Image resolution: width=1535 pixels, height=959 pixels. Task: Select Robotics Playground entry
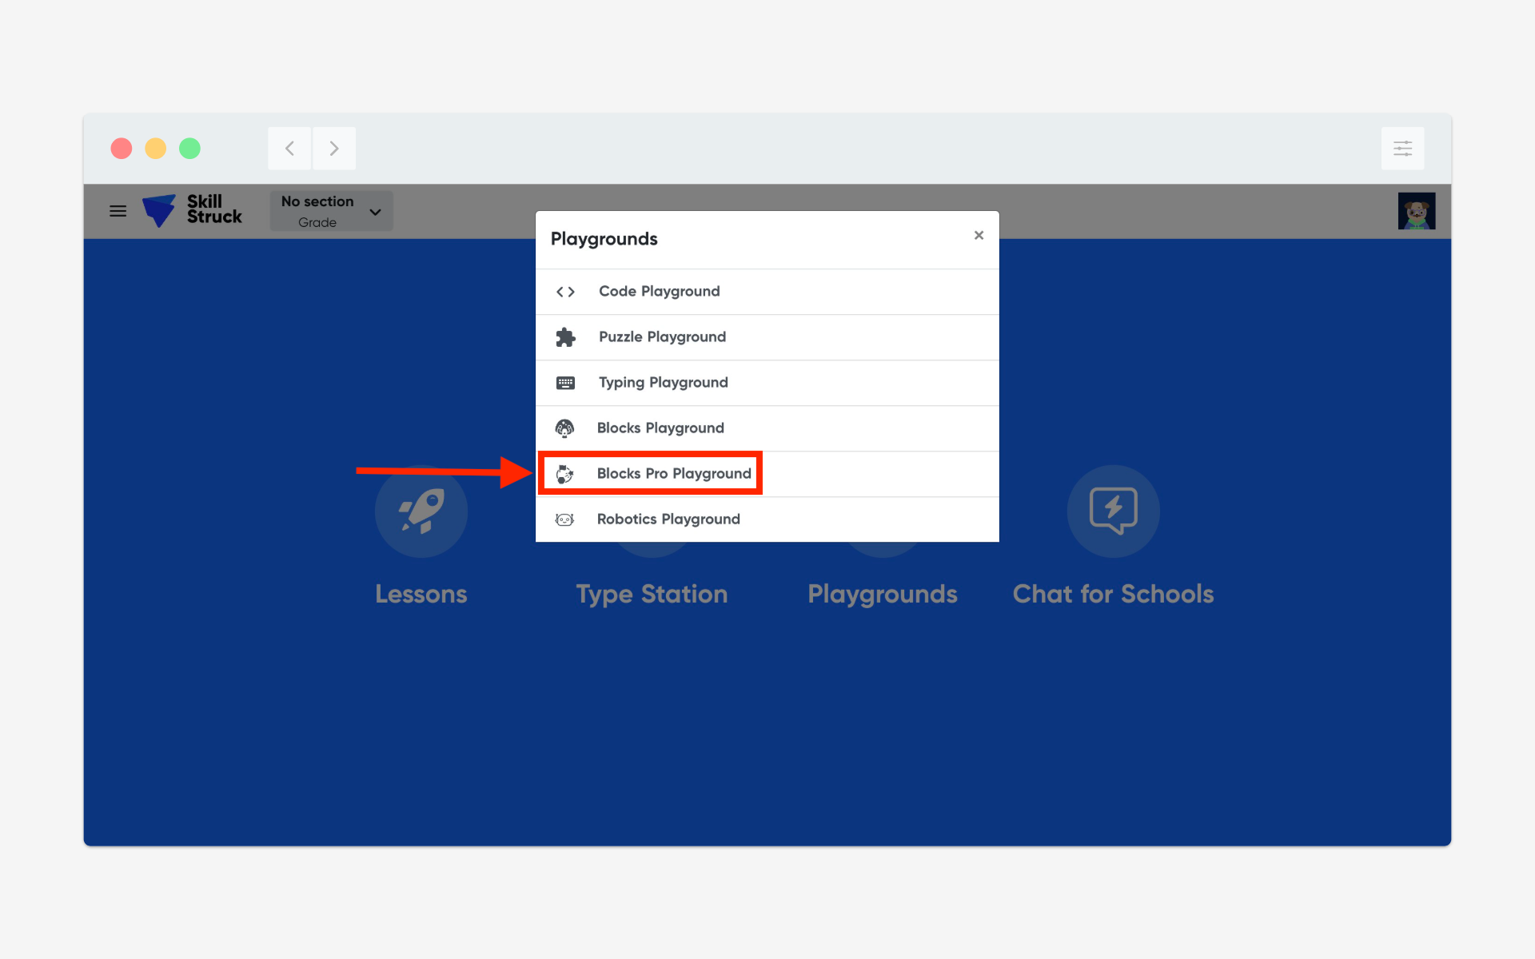[767, 519]
